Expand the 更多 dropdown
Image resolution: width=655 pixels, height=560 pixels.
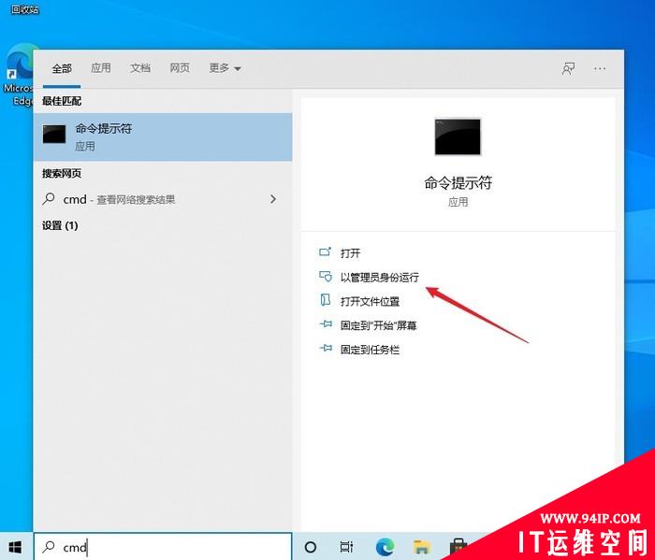click(226, 68)
